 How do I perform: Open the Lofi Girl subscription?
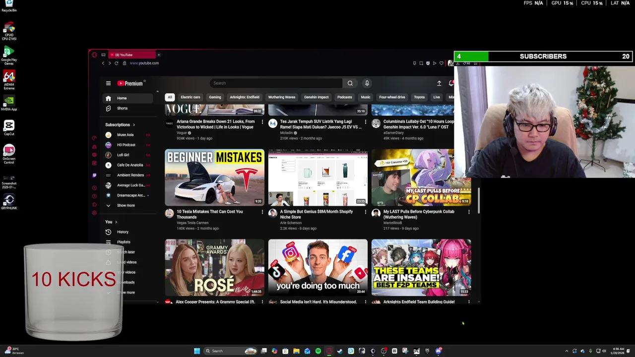128,155
